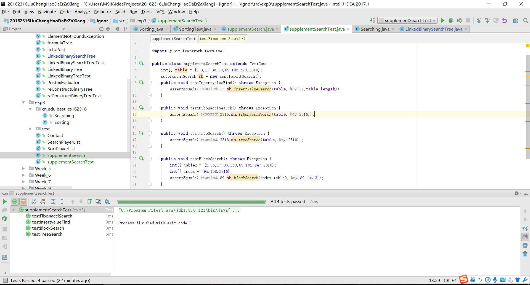Switch to supplementSearch.java tab
This screenshot has height=285, width=530.
[x=250, y=29]
